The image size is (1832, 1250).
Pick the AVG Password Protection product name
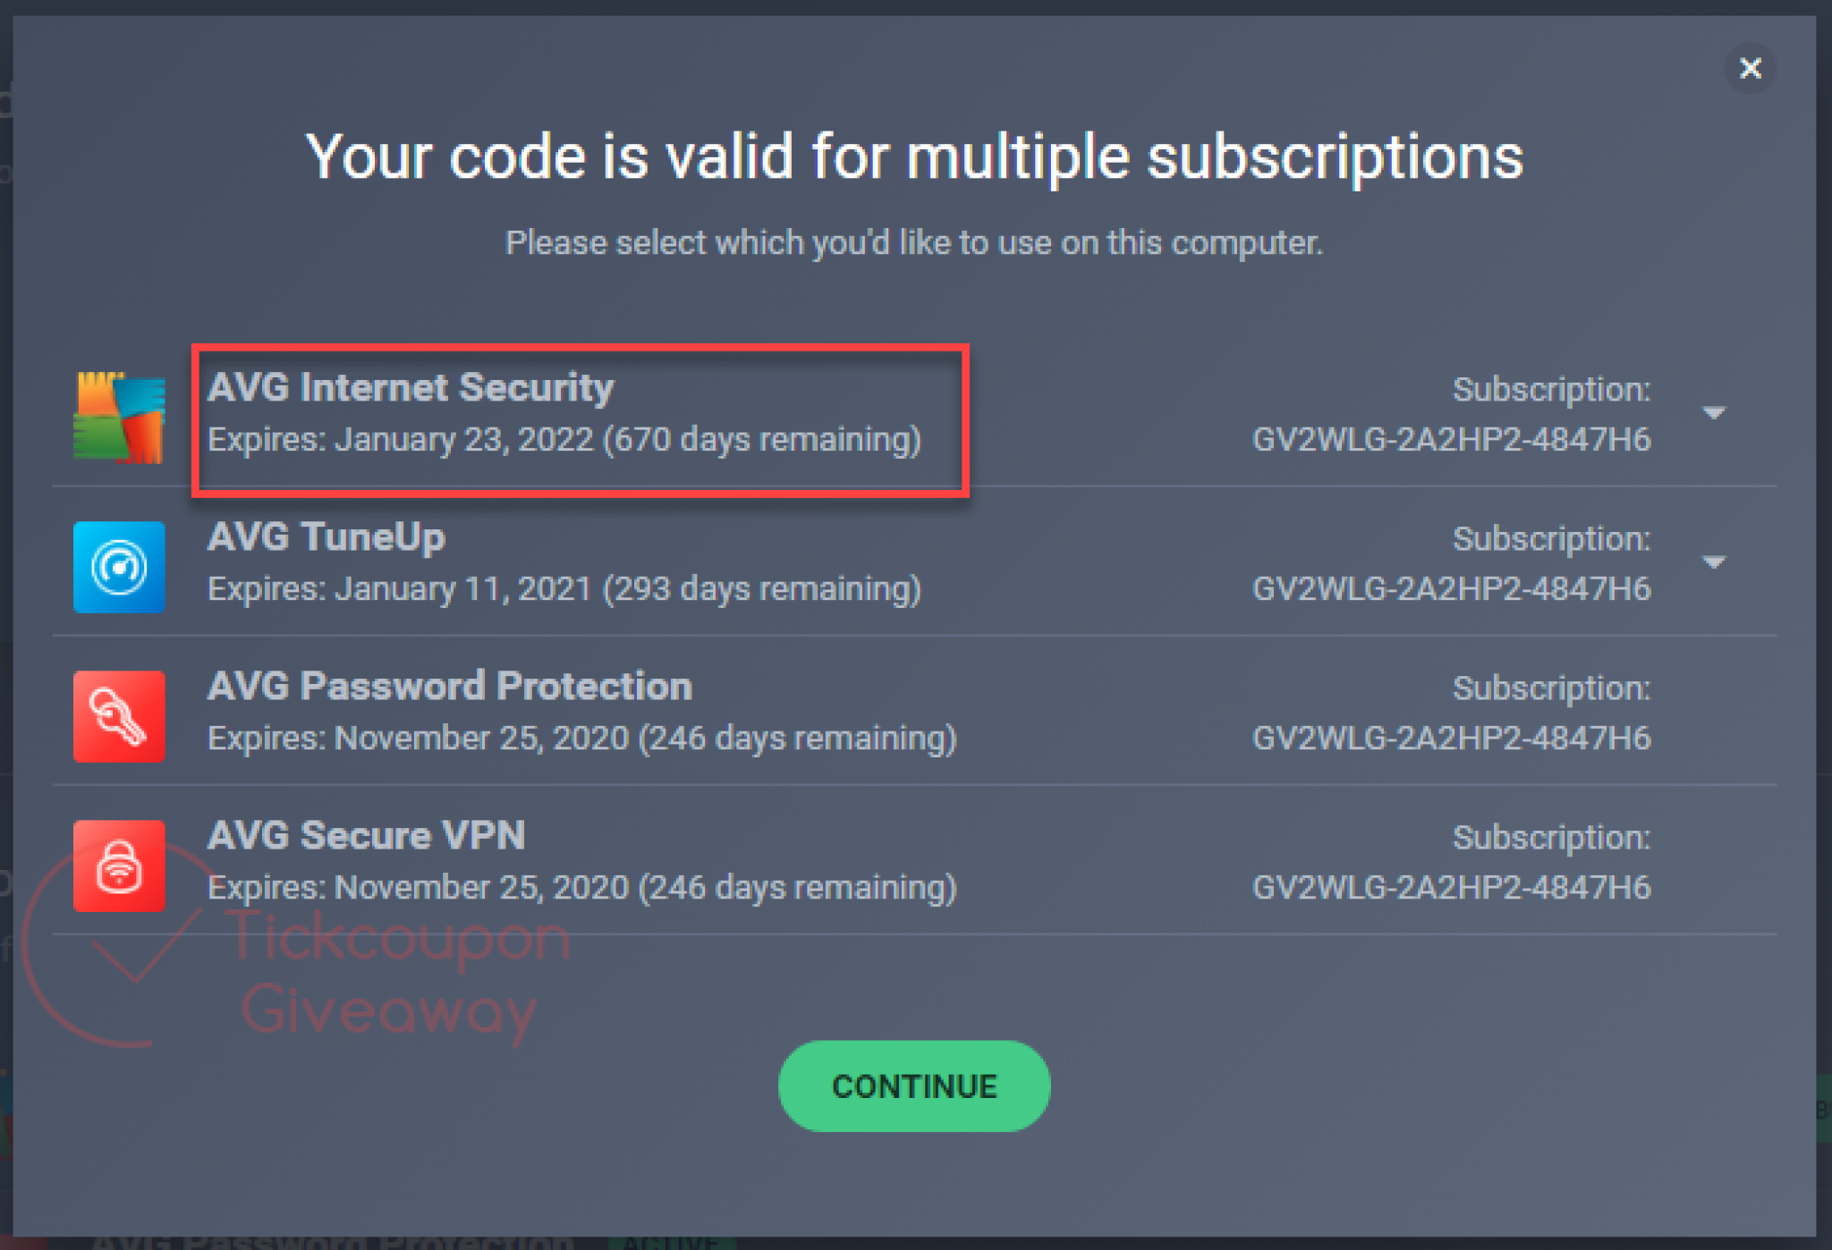tap(450, 687)
